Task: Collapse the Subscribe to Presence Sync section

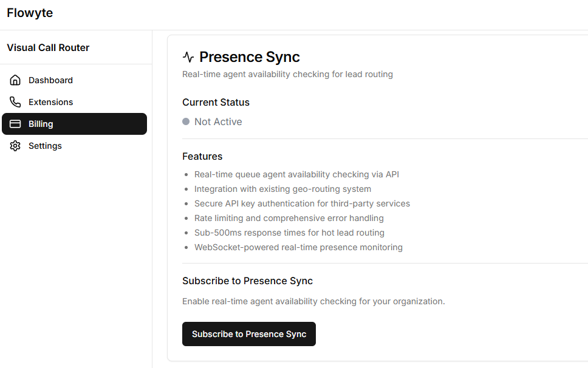Action: [247, 281]
